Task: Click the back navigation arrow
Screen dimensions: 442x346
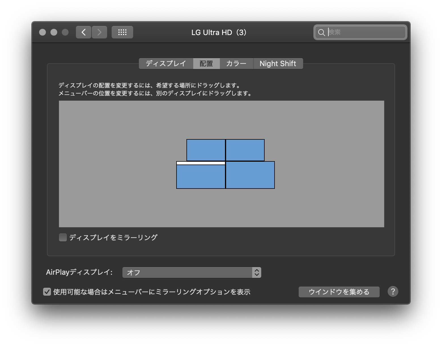Action: click(84, 32)
